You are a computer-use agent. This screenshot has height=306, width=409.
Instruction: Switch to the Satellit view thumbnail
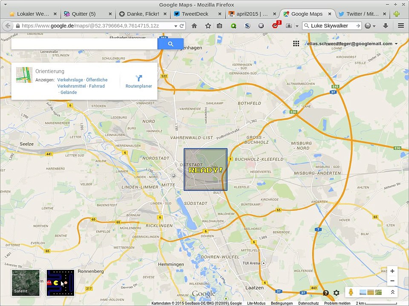(26, 283)
